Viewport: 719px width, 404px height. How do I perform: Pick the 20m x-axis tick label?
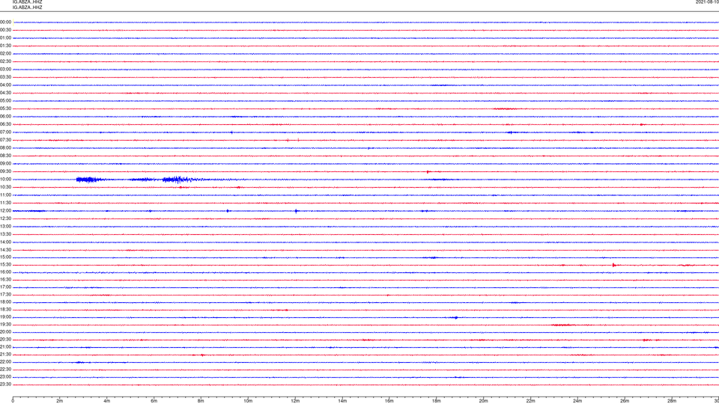[x=483, y=401]
